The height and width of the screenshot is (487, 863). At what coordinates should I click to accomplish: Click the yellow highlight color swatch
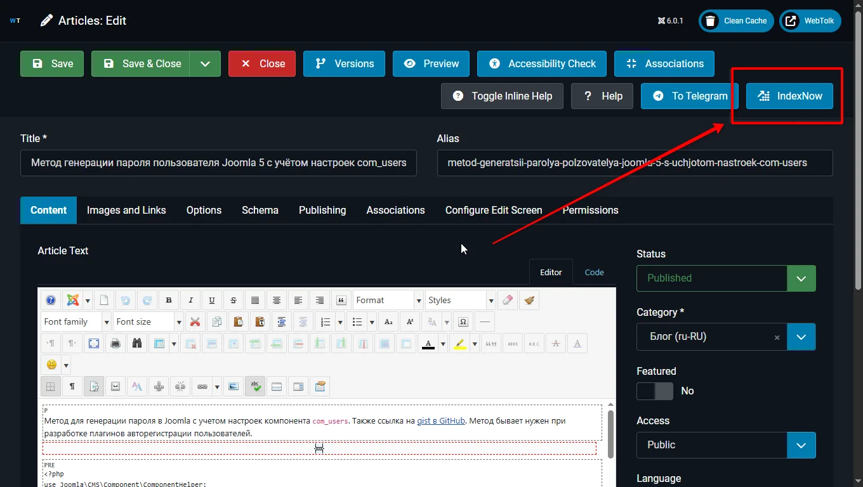click(x=461, y=344)
